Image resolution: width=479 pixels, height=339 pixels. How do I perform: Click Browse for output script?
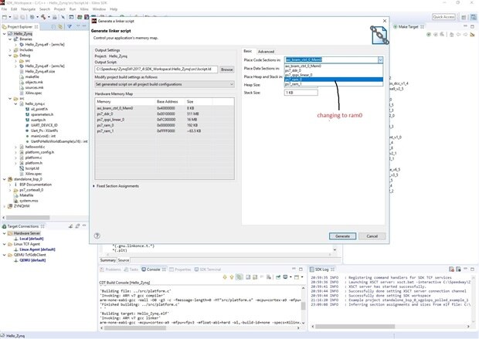coord(226,69)
